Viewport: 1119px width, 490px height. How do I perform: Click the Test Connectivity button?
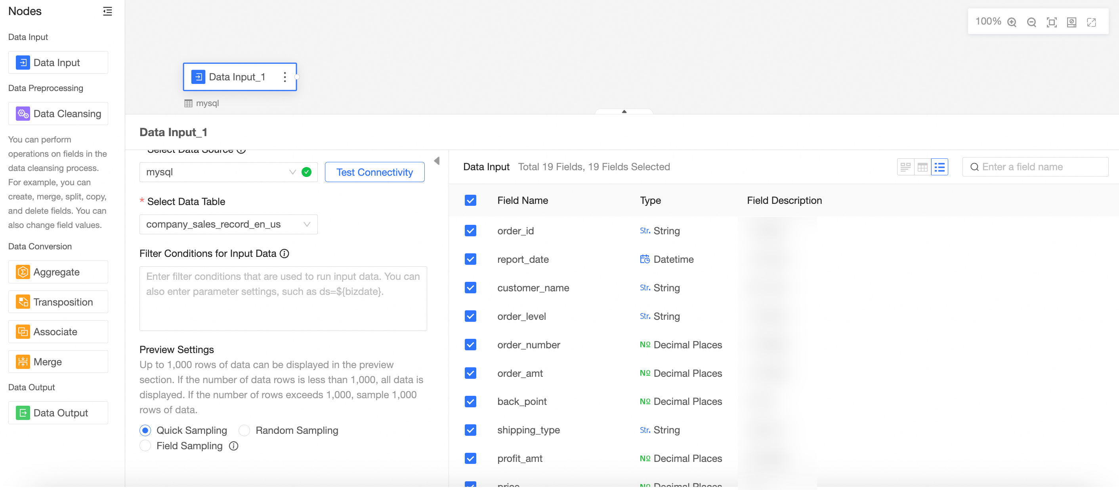pyautogui.click(x=374, y=172)
